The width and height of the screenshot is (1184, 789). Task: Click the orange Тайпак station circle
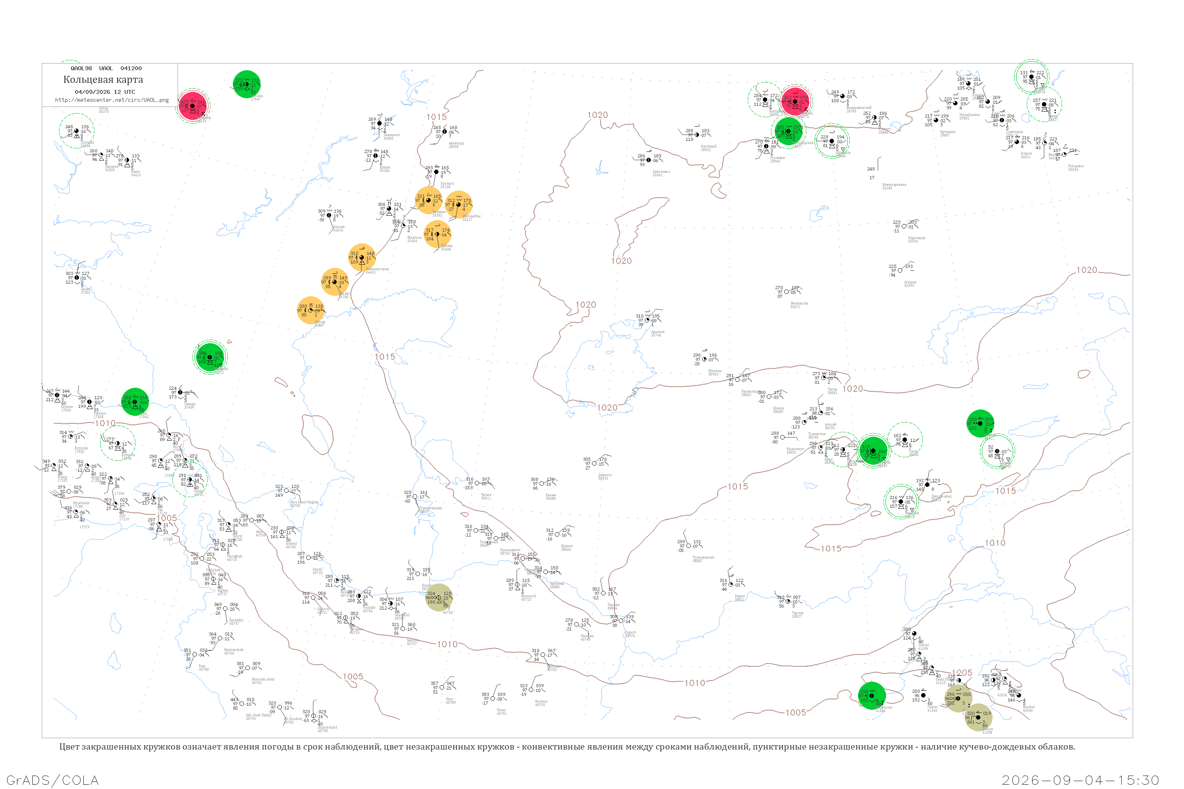(437, 234)
